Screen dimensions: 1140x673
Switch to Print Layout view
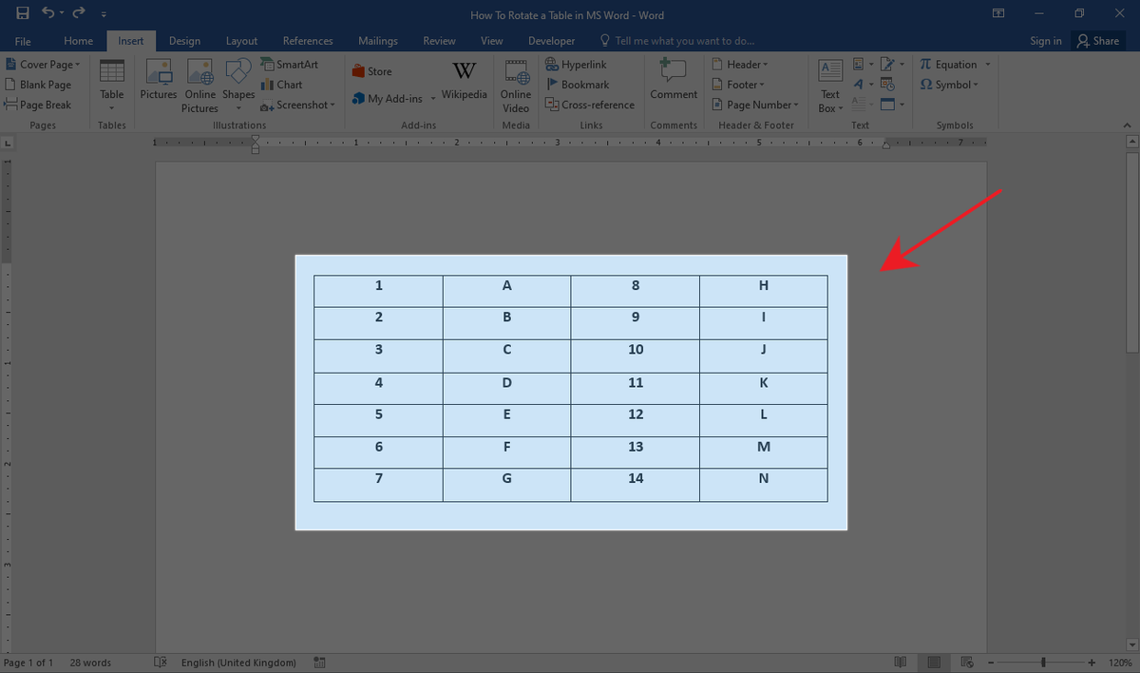934,663
